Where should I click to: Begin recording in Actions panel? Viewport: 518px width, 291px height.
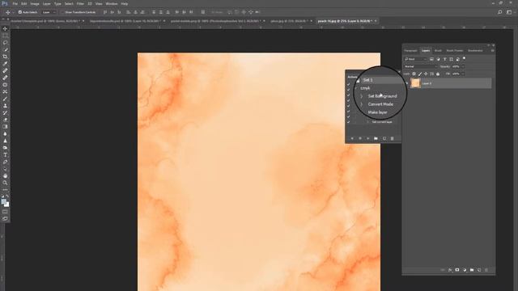point(360,138)
